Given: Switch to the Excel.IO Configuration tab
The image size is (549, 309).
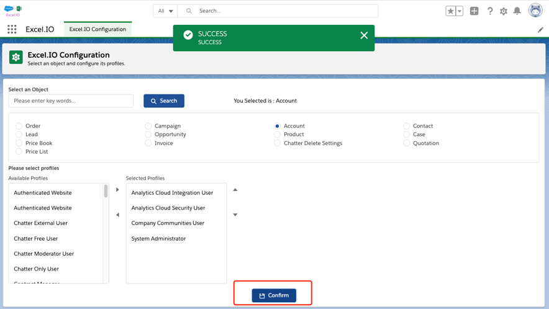Looking at the screenshot, I should coord(98,29).
